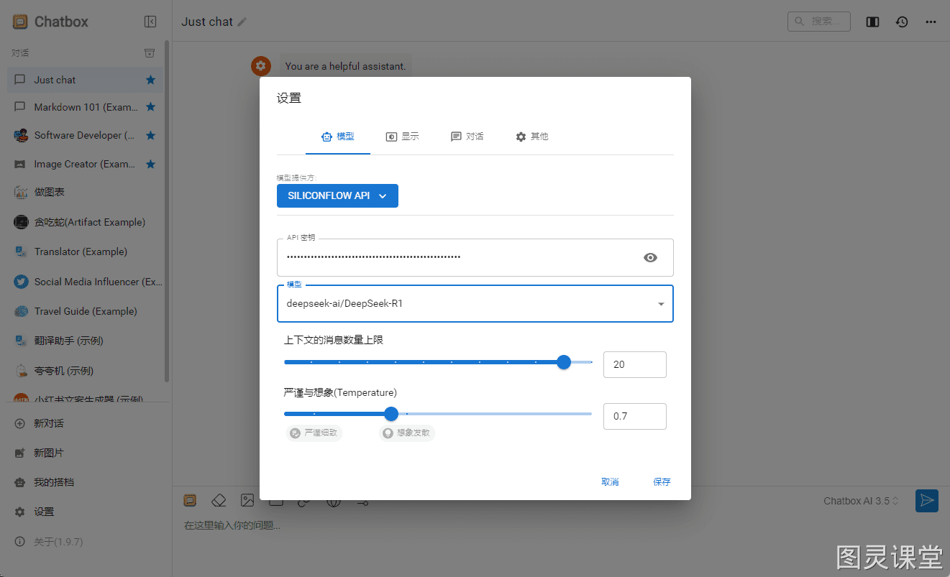Click the 上下文的消息数量上限 slider handle

[564, 362]
